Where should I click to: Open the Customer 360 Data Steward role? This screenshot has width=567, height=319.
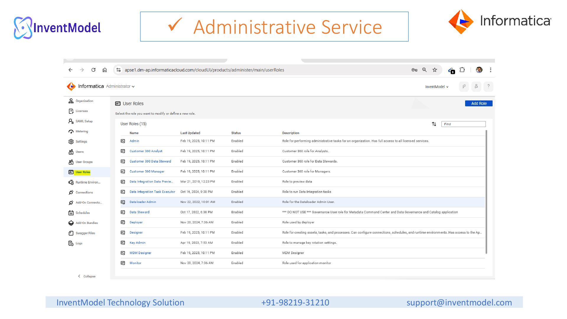150,162
